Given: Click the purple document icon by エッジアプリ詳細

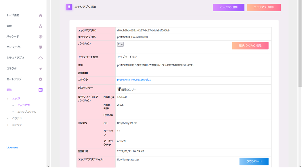Looking at the screenshot, I should coord(69,7).
